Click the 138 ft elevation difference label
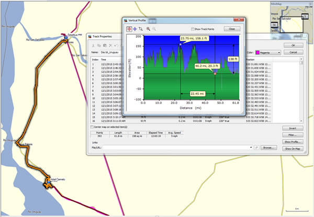This screenshot has width=314, height=217. [x=233, y=59]
